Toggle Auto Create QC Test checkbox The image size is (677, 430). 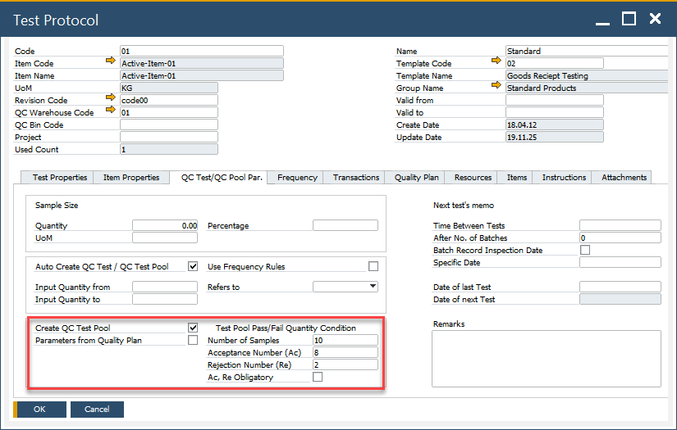(193, 266)
